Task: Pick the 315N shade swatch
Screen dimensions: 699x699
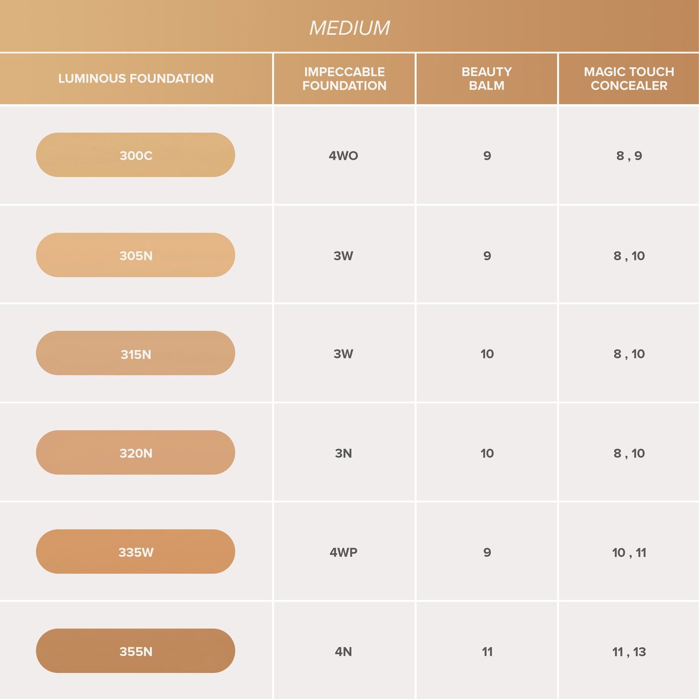Action: pyautogui.click(x=136, y=354)
